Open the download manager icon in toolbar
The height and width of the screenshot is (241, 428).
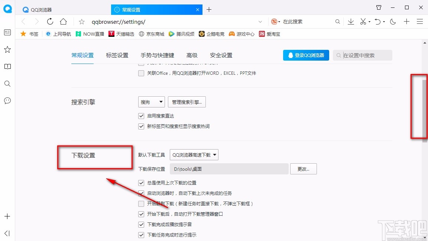click(351, 22)
